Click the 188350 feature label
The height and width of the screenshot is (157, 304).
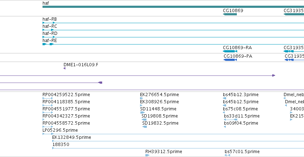coord(61,145)
